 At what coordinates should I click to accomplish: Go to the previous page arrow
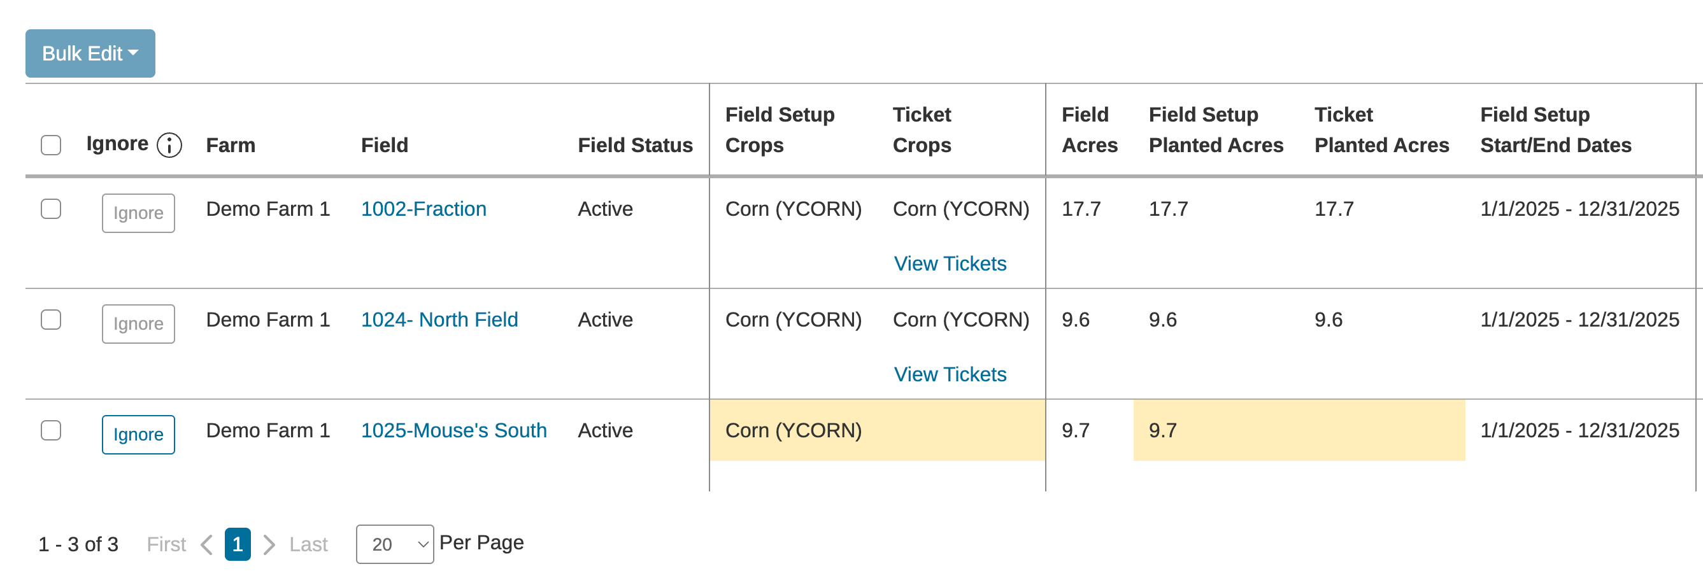(206, 544)
